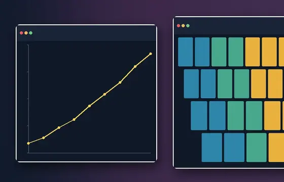Click the red close dot on chart window
The image size is (284, 182).
click(21, 33)
